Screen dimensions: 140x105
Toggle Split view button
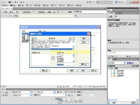click(x=11, y=12)
